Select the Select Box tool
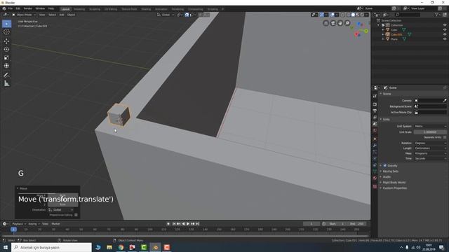 click(x=6, y=24)
